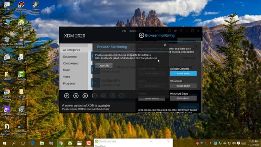Open Microsoft Edge Instructions
This screenshot has width=261, height=147.
click(183, 98)
